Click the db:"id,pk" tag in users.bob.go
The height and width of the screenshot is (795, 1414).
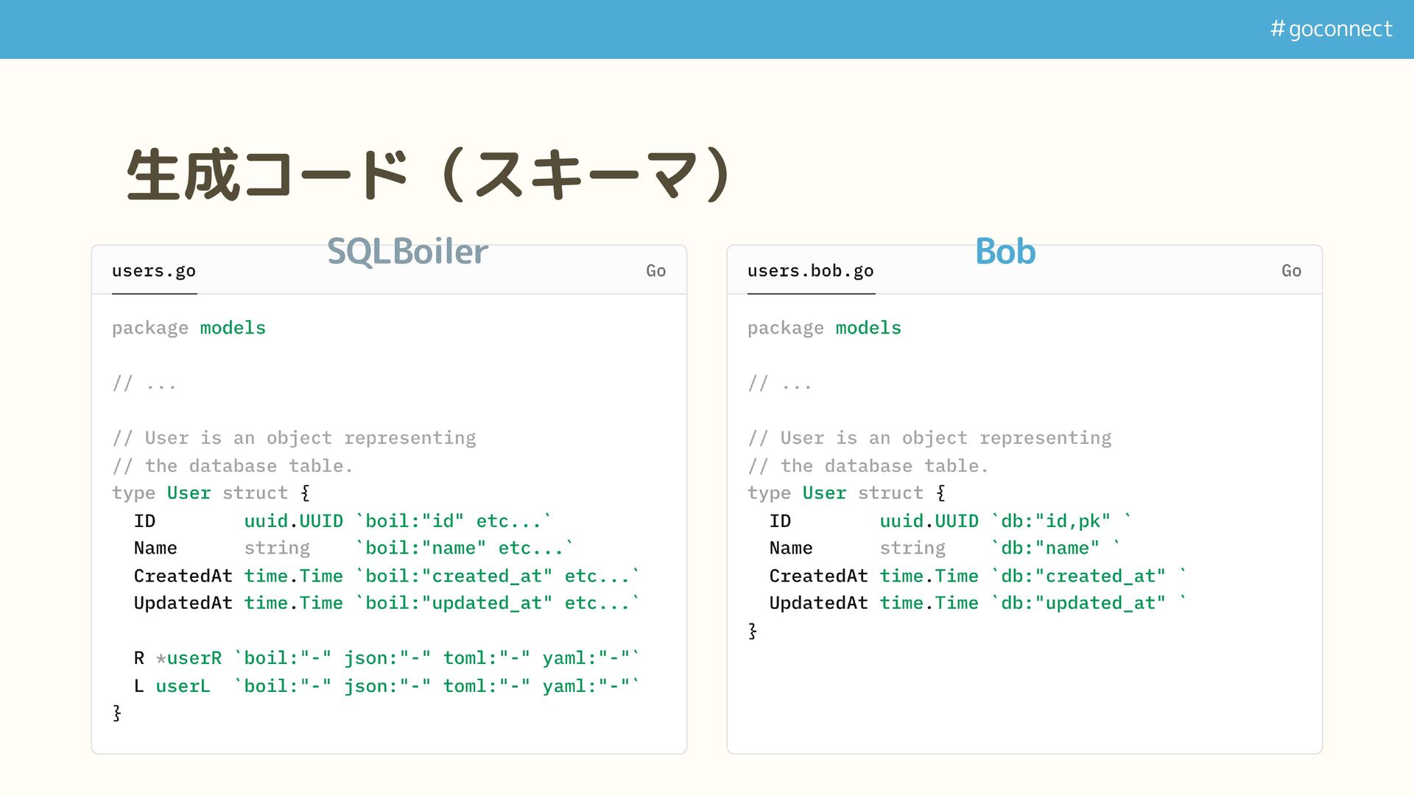coord(1055,521)
